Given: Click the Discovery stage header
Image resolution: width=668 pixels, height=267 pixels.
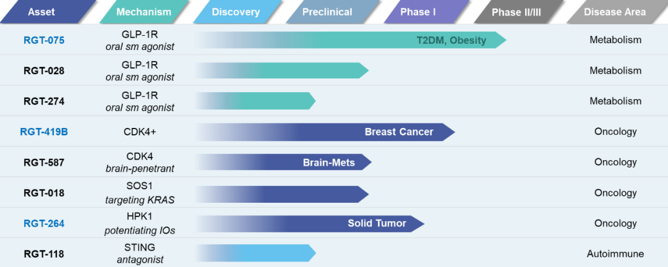Looking at the screenshot, I should (236, 12).
